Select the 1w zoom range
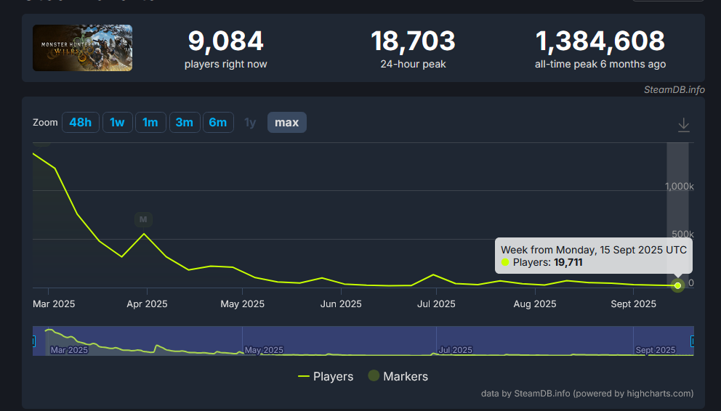721x411 pixels. [117, 123]
